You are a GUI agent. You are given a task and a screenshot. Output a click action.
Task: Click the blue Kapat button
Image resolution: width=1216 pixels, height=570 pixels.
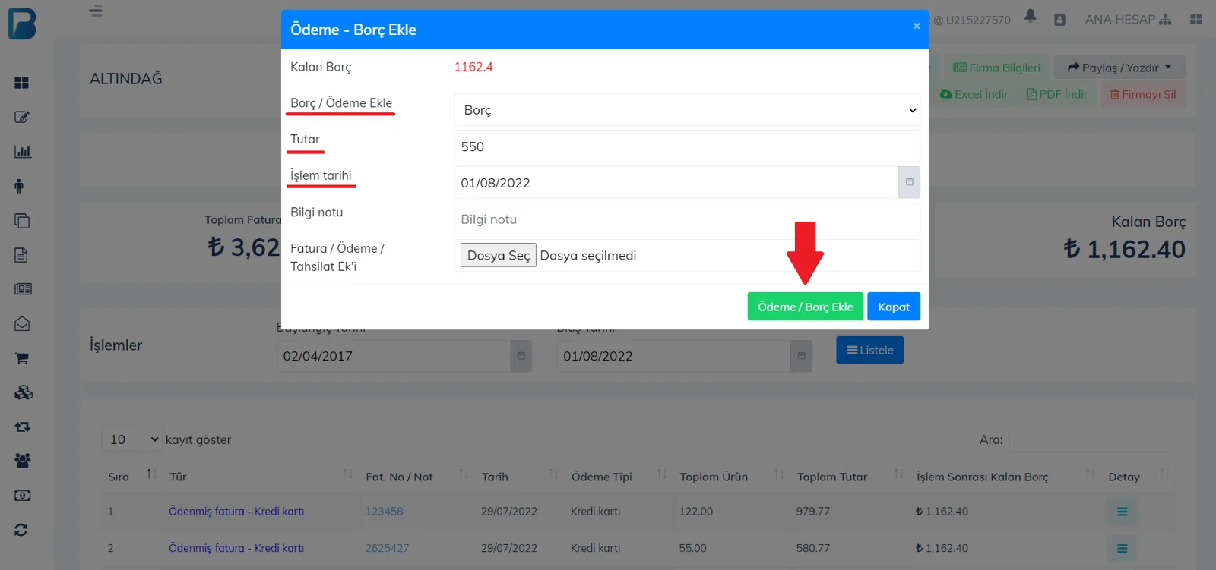pos(894,307)
